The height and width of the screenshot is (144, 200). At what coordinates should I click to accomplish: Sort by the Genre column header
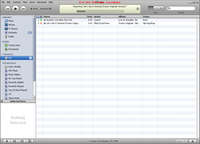click(150, 16)
